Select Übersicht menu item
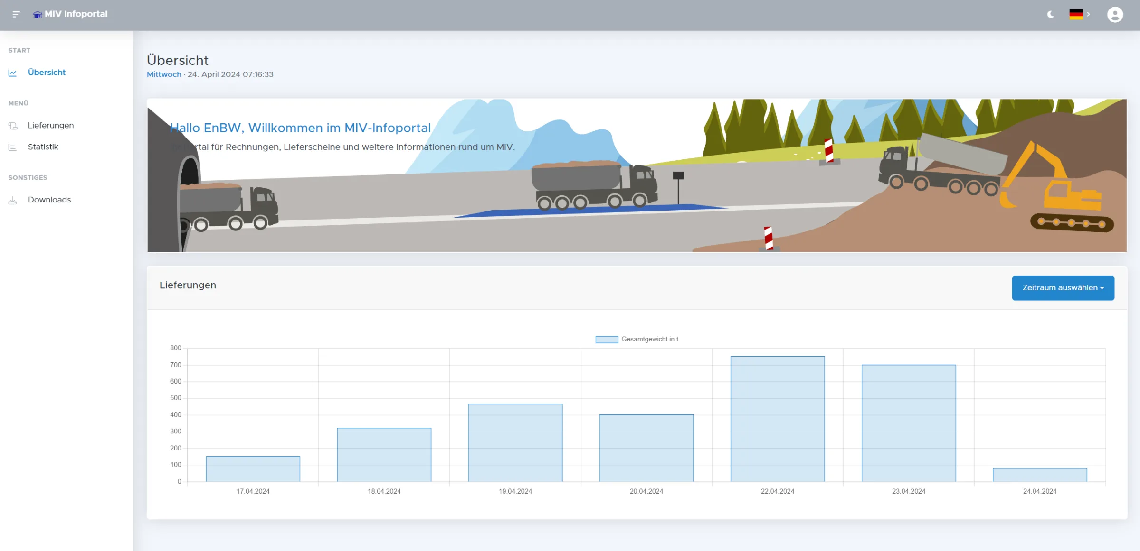This screenshot has height=551, width=1140. tap(47, 73)
